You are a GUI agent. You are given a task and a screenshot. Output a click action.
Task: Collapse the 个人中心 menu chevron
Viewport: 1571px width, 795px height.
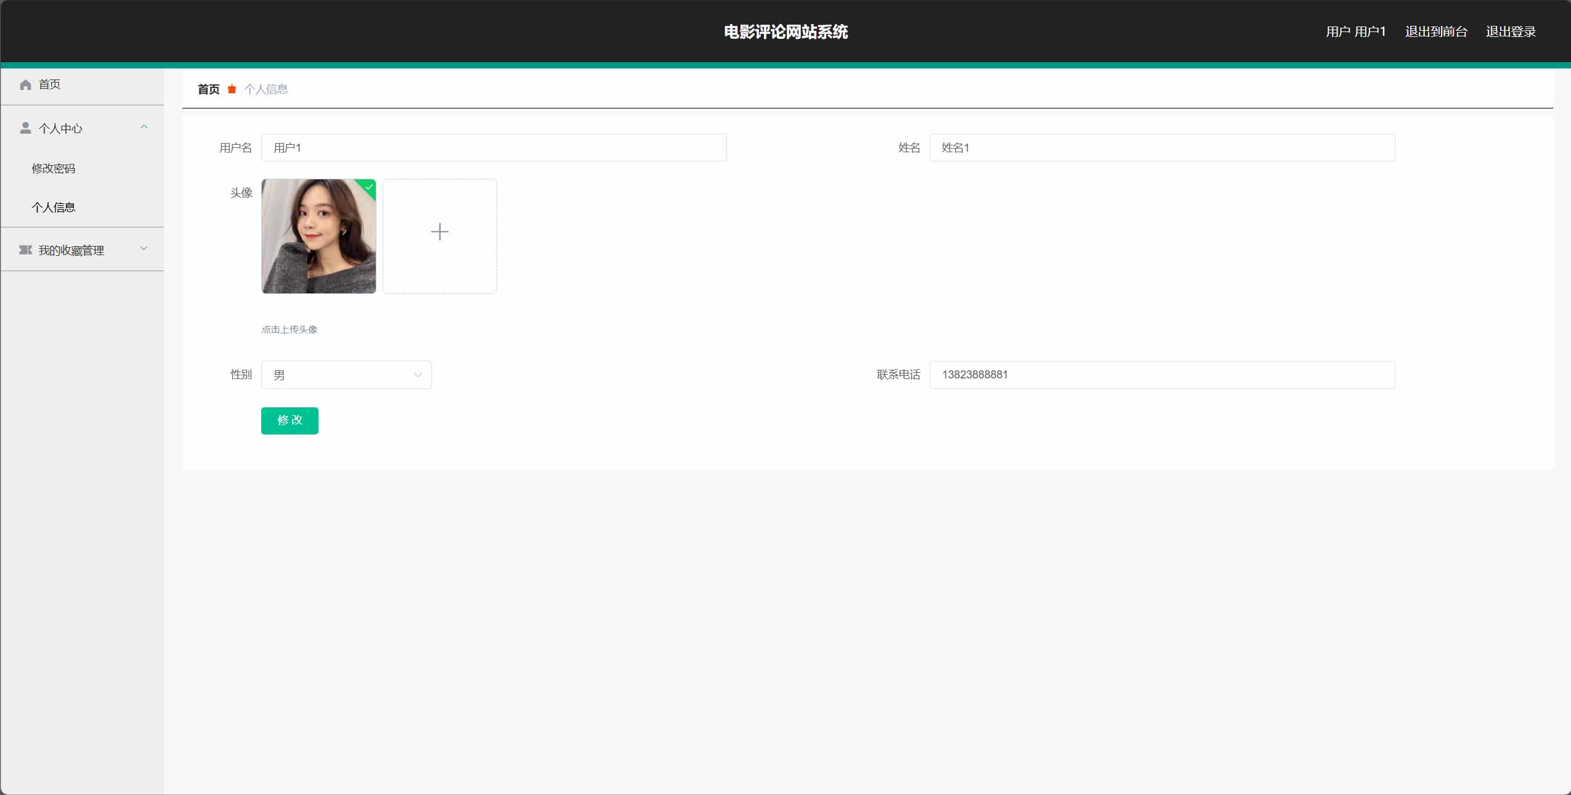pyautogui.click(x=144, y=127)
